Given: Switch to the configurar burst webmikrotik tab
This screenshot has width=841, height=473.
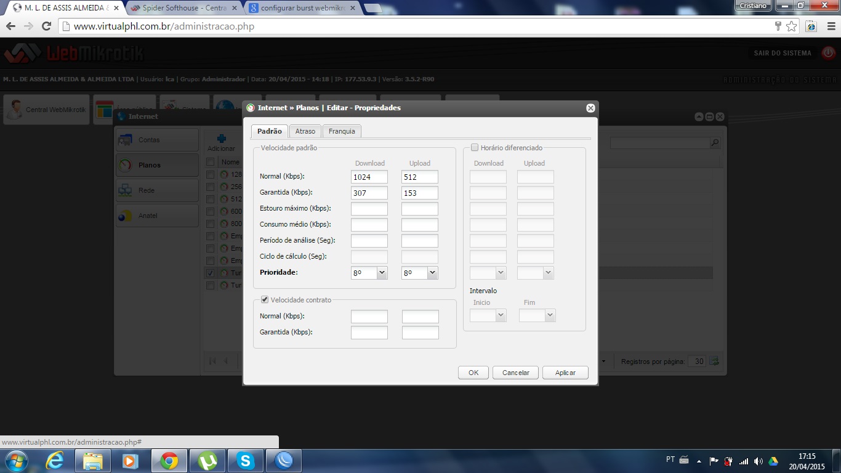Looking at the screenshot, I should pos(302,8).
